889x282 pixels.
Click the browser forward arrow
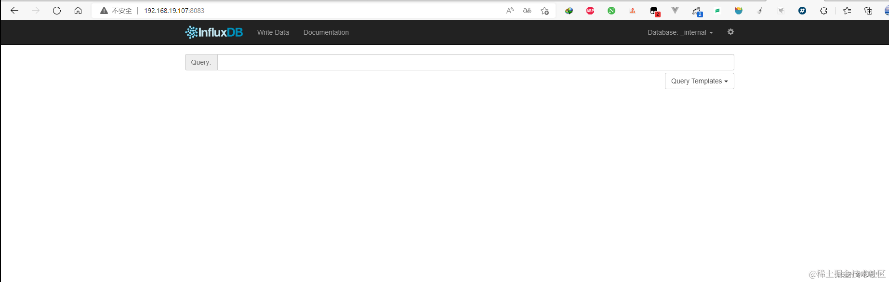pos(36,11)
